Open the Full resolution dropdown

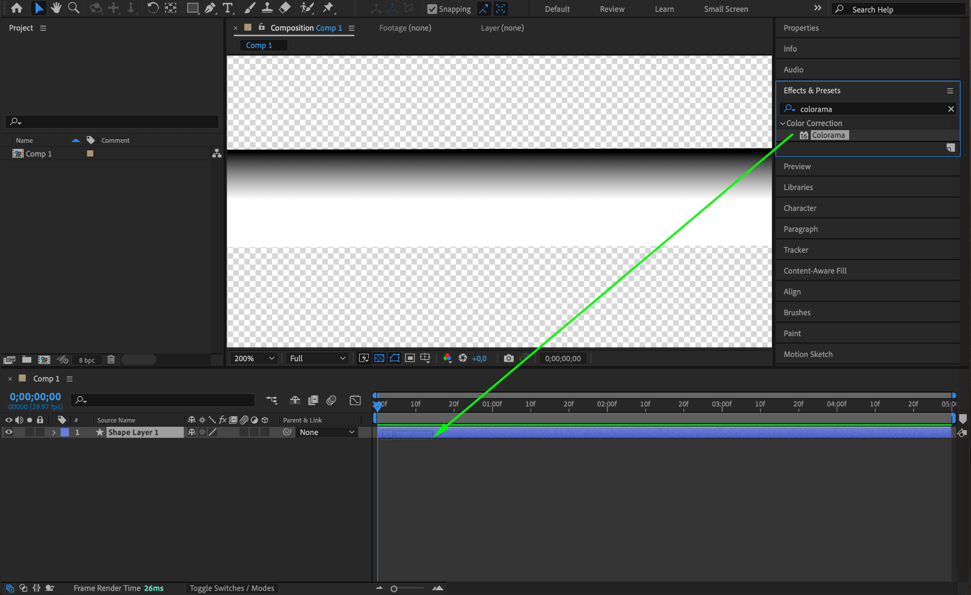click(317, 358)
